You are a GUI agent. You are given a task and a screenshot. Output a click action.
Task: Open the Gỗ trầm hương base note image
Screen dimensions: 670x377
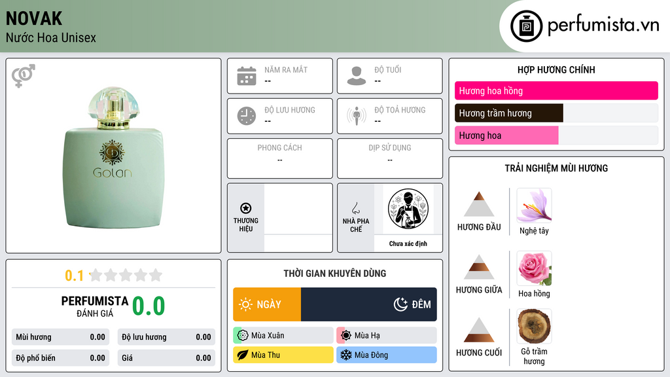[534, 326]
